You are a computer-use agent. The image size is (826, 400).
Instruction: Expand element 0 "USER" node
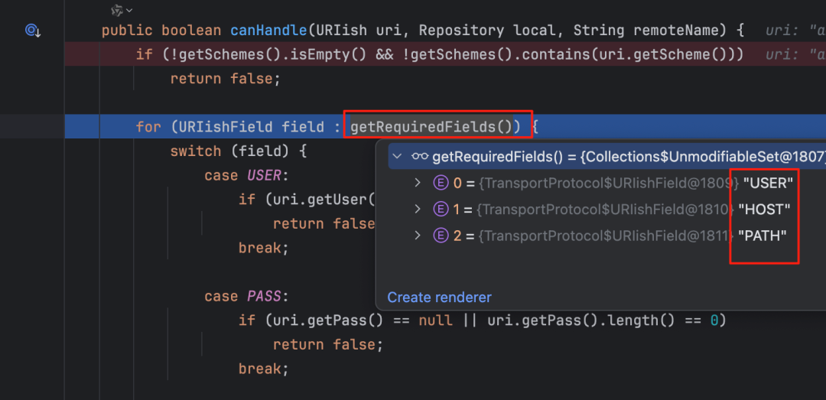pos(418,183)
